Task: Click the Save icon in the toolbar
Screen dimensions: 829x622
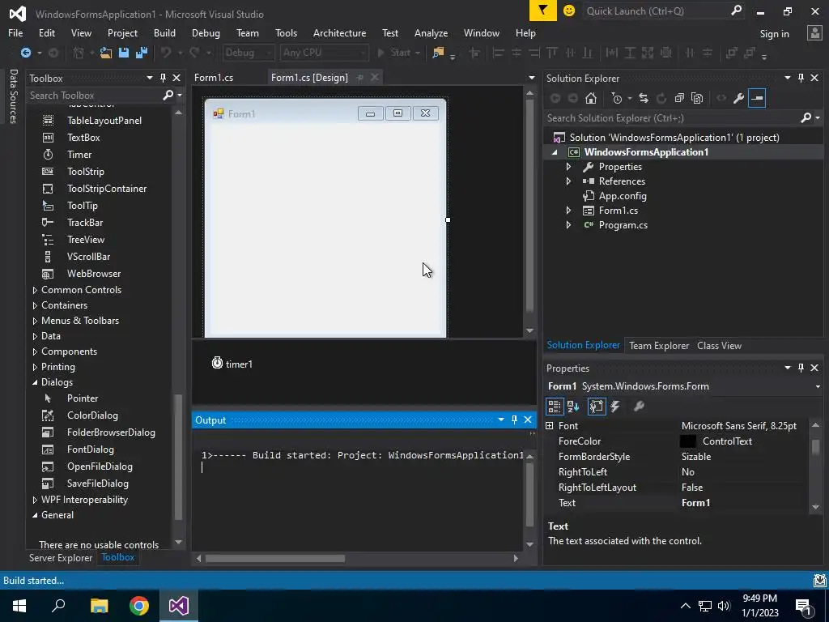Action: pos(124,53)
